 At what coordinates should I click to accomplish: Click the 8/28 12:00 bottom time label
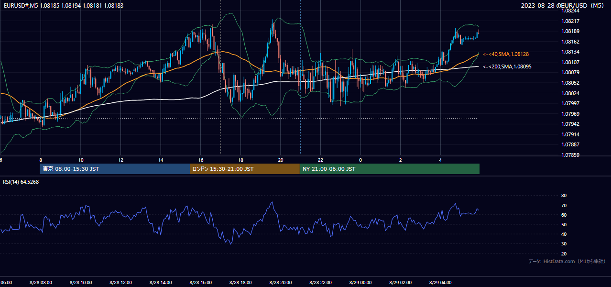click(x=120, y=283)
